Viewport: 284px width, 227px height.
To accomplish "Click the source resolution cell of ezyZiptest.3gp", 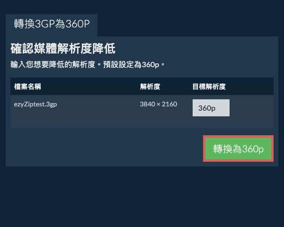I will click(x=159, y=104).
